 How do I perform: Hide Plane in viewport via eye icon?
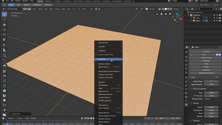217,21
